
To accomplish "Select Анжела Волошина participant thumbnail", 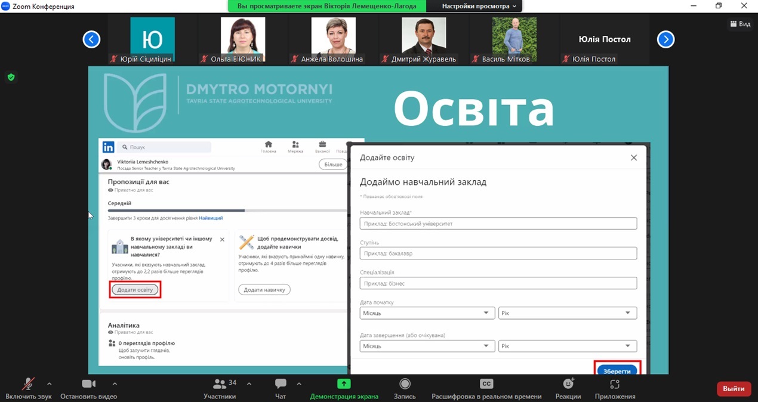I will 333,40.
